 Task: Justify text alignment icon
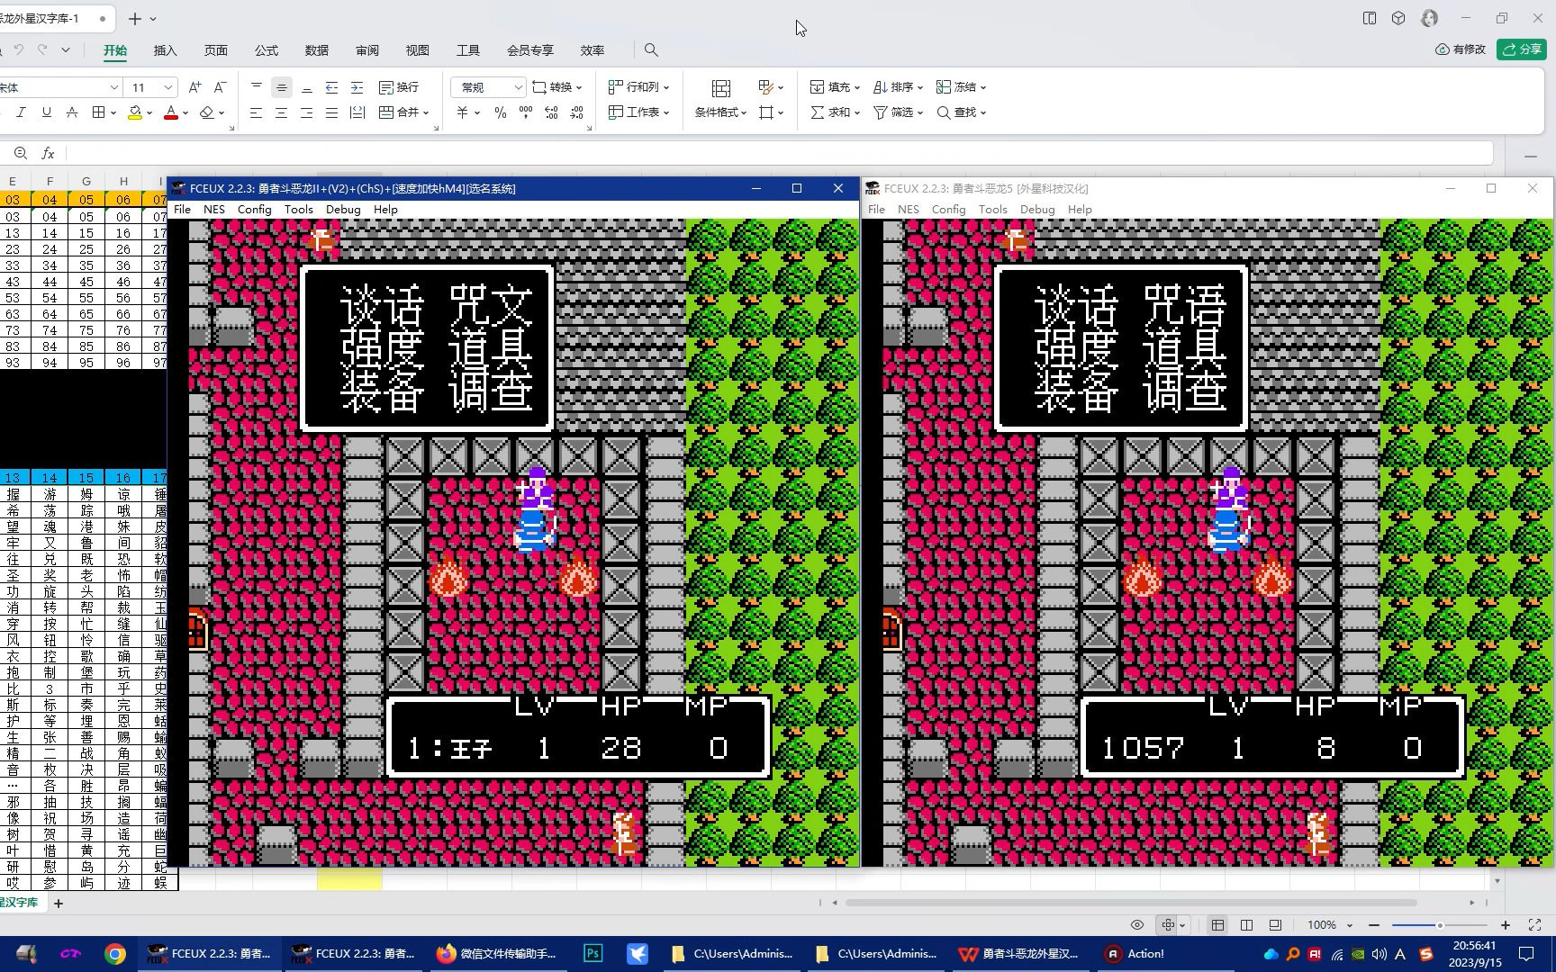click(x=332, y=112)
